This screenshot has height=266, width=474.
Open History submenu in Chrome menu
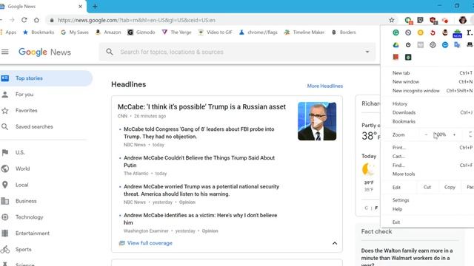pos(400,103)
